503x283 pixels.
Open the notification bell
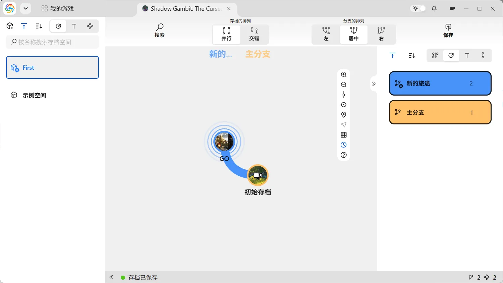pos(434,9)
